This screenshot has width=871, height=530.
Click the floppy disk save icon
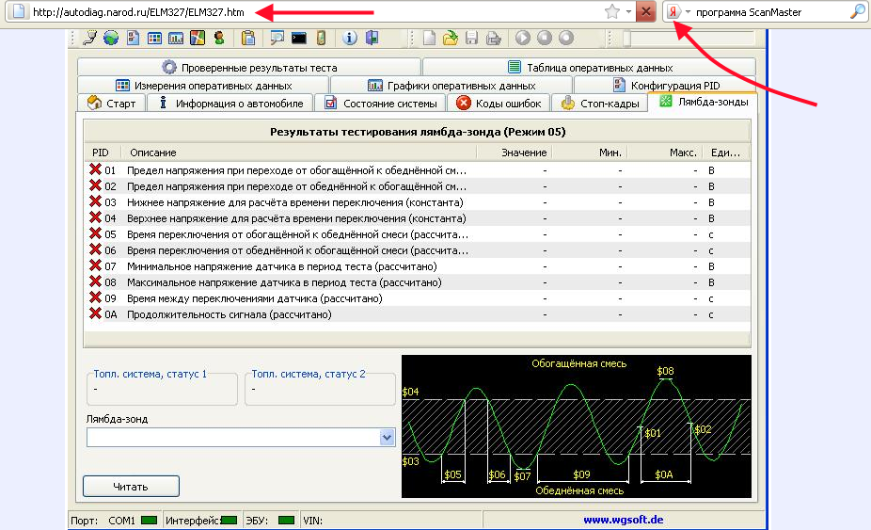tap(471, 38)
